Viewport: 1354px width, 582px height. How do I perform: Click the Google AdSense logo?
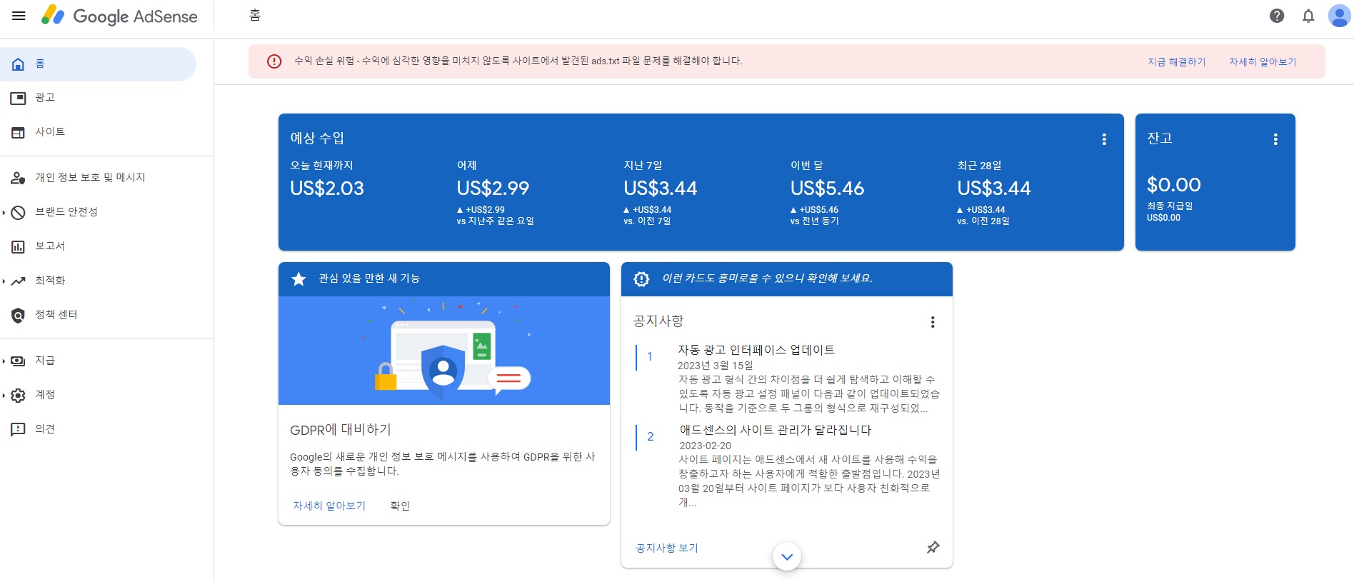[x=119, y=16]
